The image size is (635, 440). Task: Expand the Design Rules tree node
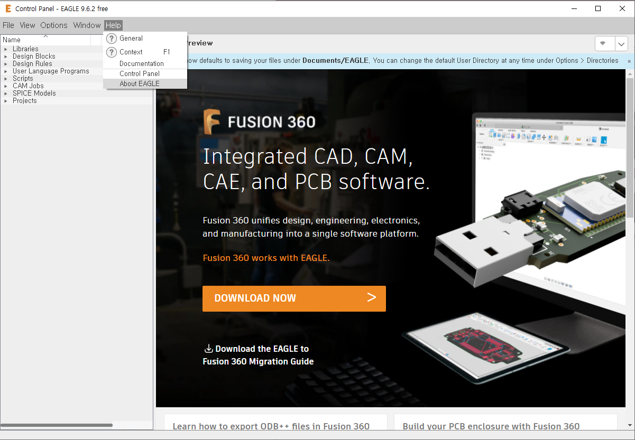pyautogui.click(x=6, y=64)
